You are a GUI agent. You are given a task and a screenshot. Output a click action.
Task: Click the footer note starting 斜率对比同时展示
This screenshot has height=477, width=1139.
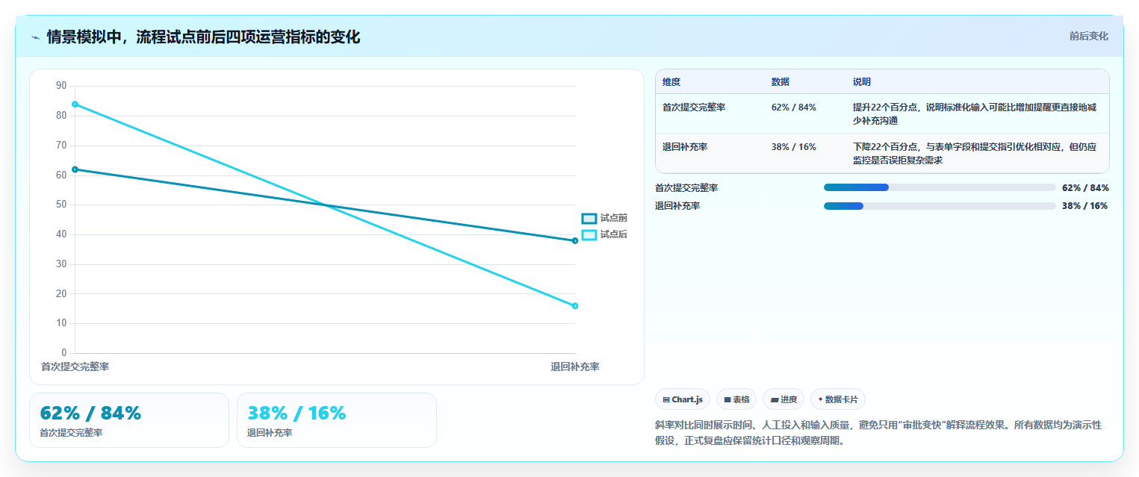(x=878, y=432)
